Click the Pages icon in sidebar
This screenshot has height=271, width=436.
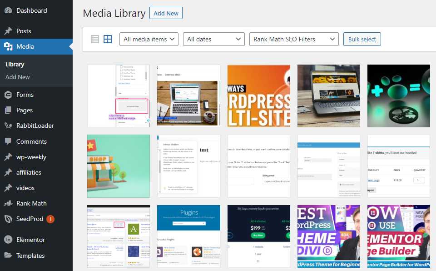coord(8,110)
